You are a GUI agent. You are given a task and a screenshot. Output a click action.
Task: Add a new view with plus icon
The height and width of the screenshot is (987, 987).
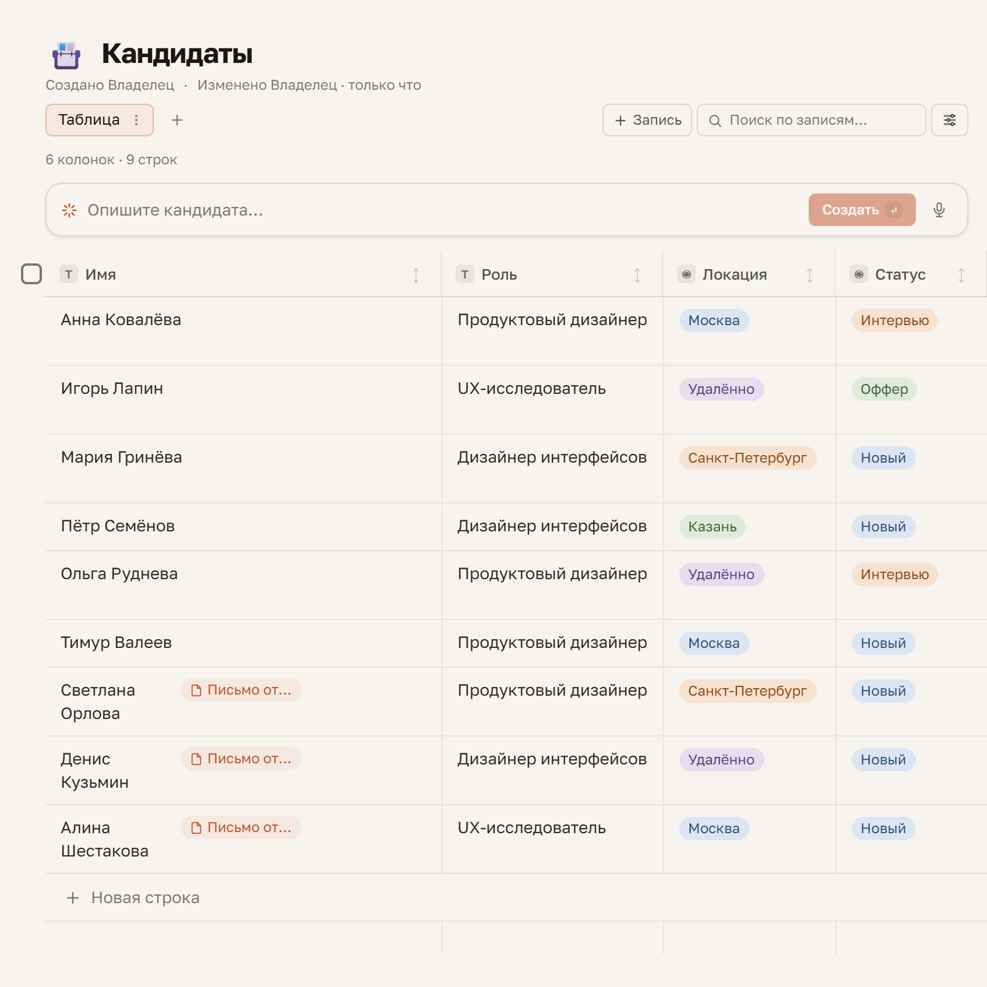coord(177,120)
